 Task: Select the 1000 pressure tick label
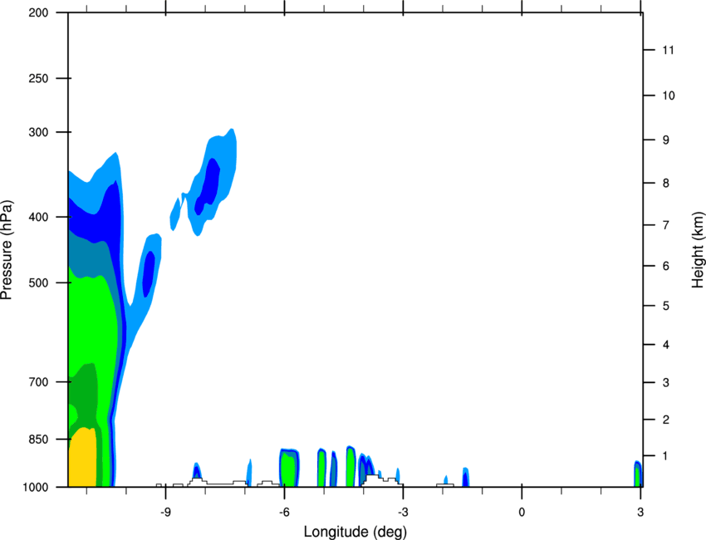(x=35, y=487)
